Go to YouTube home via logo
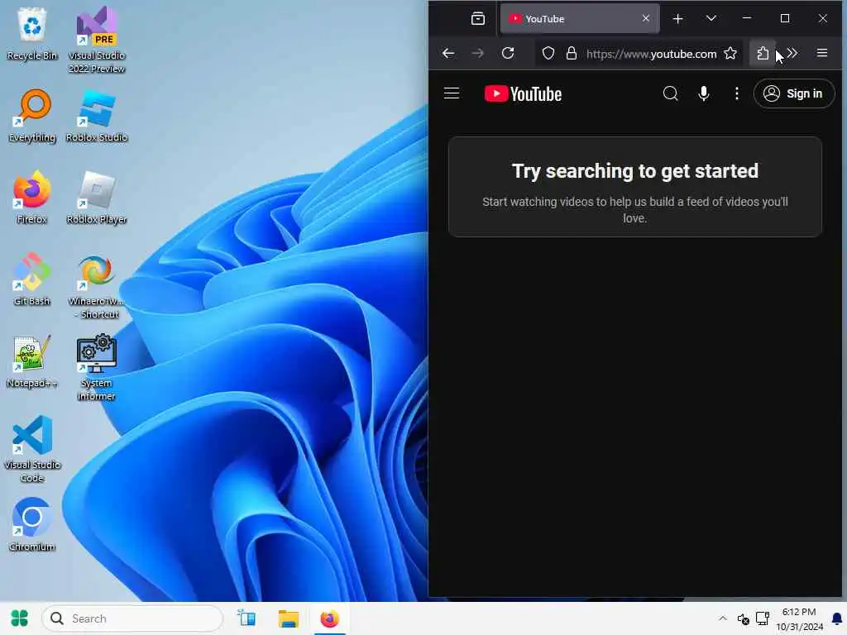 [x=523, y=94]
